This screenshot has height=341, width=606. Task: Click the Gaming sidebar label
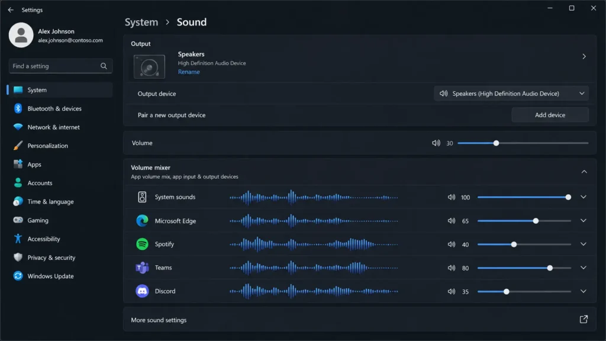pos(38,220)
